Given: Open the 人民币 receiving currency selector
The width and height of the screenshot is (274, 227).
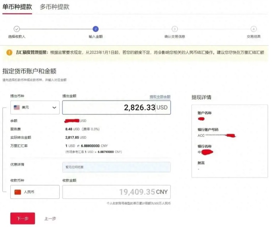Looking at the screenshot, I should coord(35,192).
